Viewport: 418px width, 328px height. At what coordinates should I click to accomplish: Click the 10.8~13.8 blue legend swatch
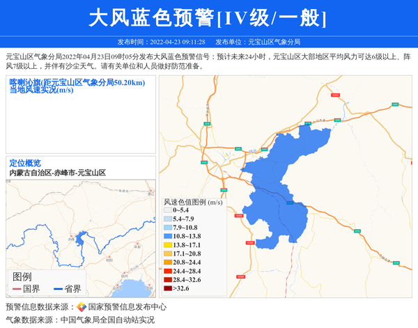[x=167, y=237]
